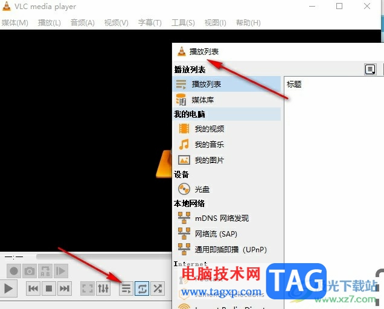Image resolution: width=384 pixels, height=309 pixels.
Task: Select 网络流 (SAP) item
Action: [x=227, y=234]
